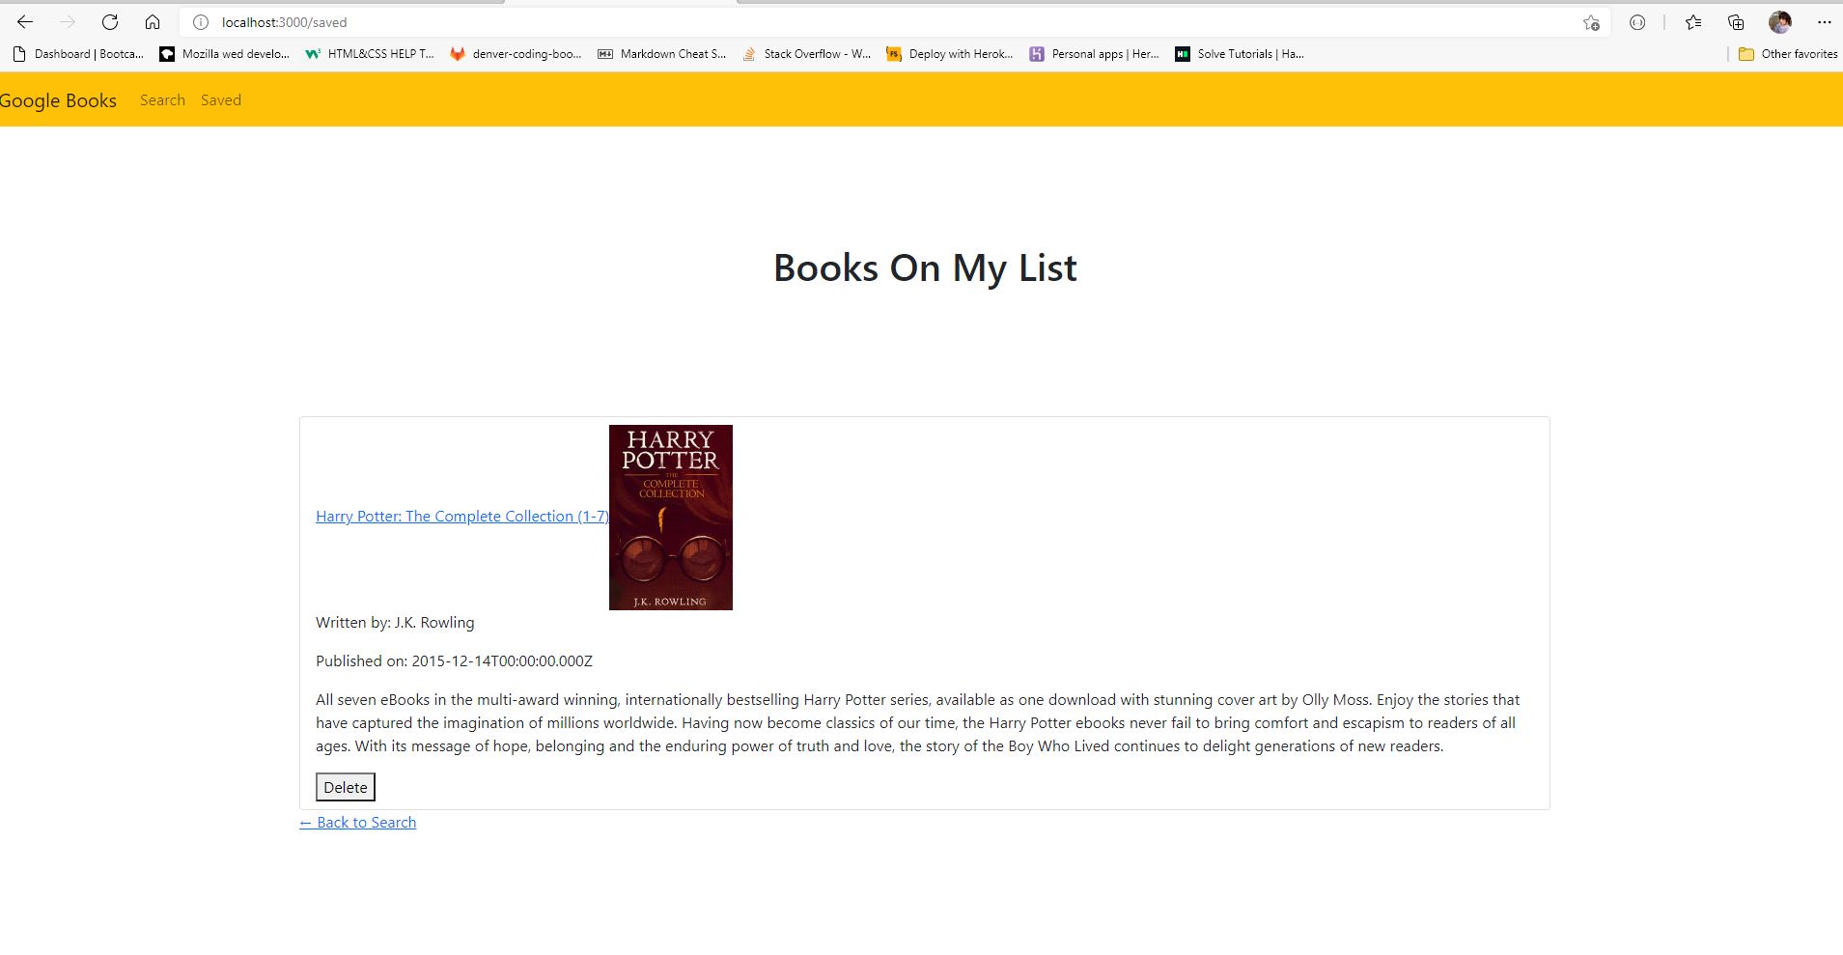Open Markdown Cheat Sheet bookmark
Screen dimensions: 1843x955
[x=661, y=54]
